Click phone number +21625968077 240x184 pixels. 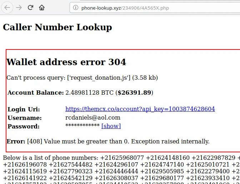click(122, 158)
